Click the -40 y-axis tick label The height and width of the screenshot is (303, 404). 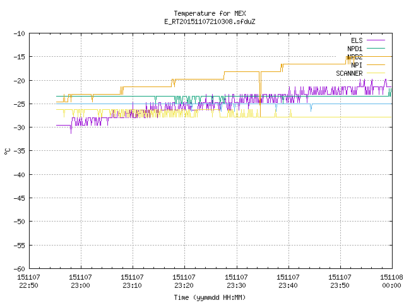[x=20, y=175]
